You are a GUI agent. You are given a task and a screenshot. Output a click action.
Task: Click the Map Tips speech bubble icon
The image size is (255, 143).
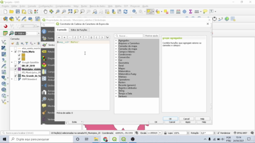tap(205, 12)
